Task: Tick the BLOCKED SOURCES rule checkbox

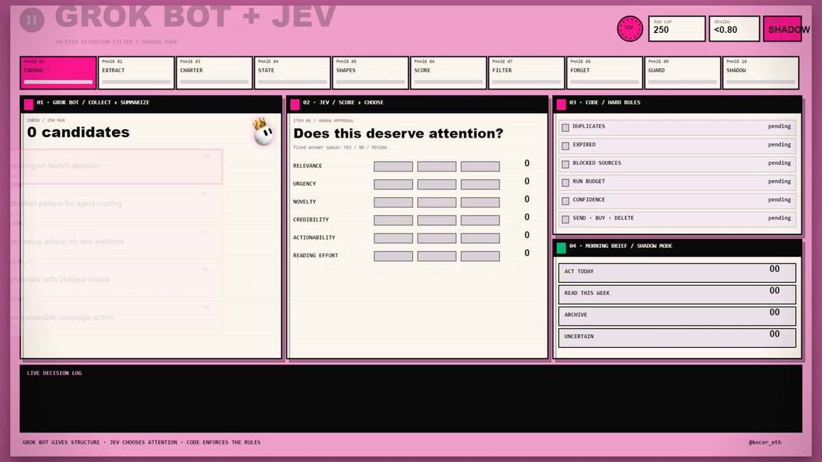Action: 565,164
